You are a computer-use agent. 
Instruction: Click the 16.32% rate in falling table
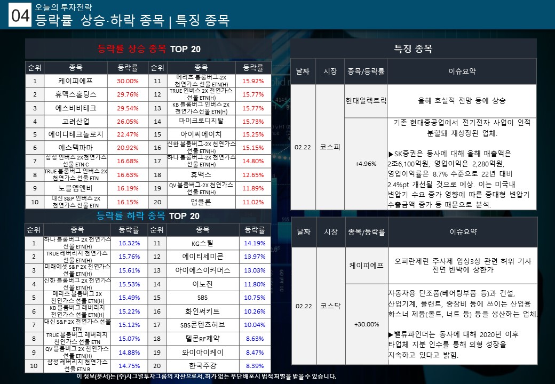click(129, 243)
